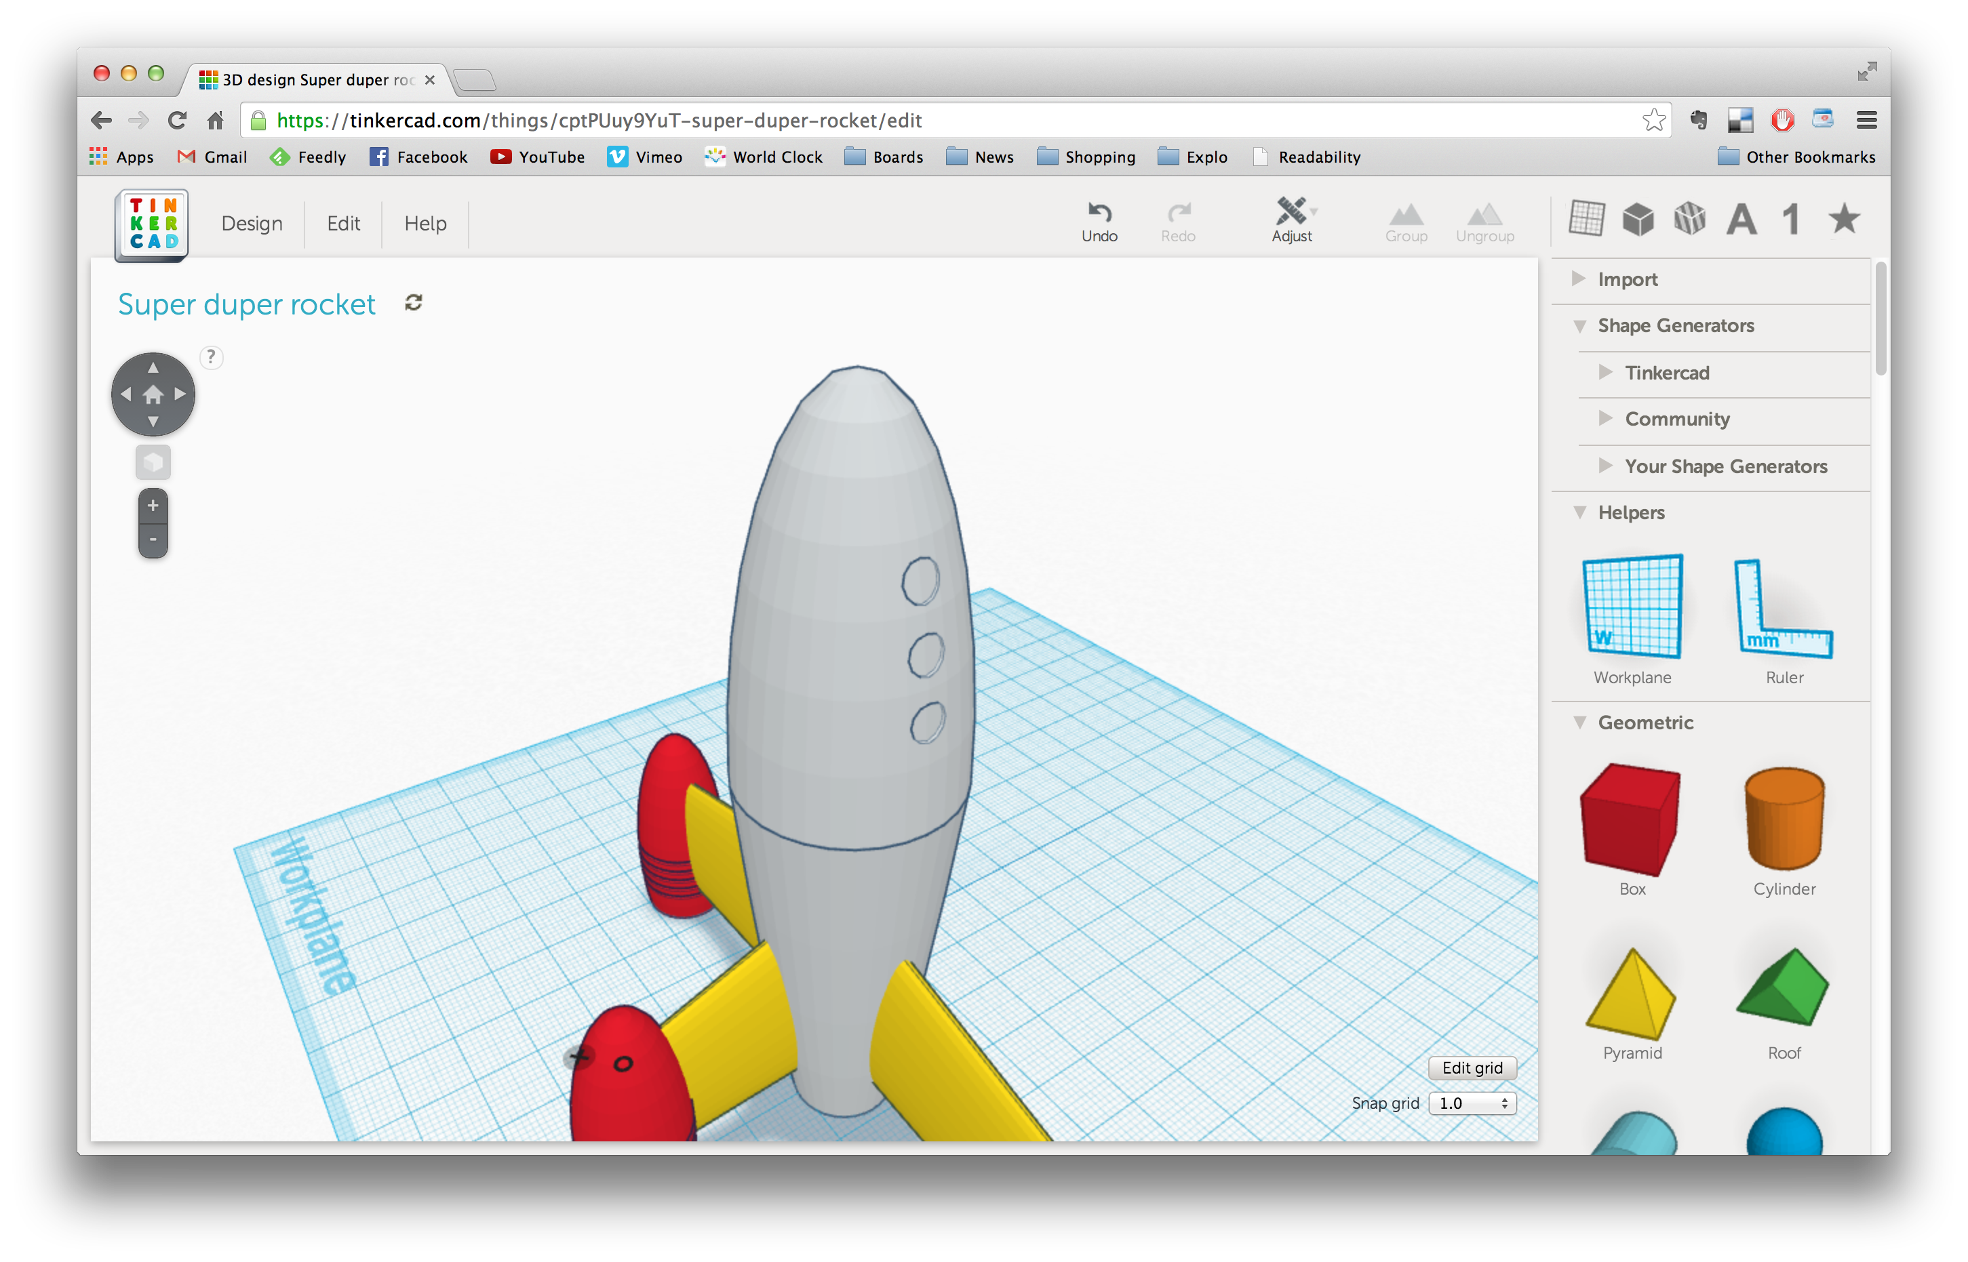Viewport: 1968px width, 1262px height.
Task: Click the browser back arrow
Action: [101, 121]
